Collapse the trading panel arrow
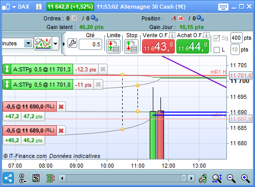This screenshot has width=255, height=187. tap(64, 44)
